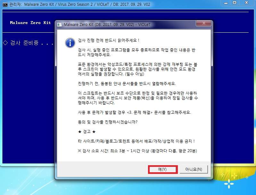The image size is (256, 195).
Task: Click the '사용 후 문제가 발생할 경우' line
Action: coord(134,112)
